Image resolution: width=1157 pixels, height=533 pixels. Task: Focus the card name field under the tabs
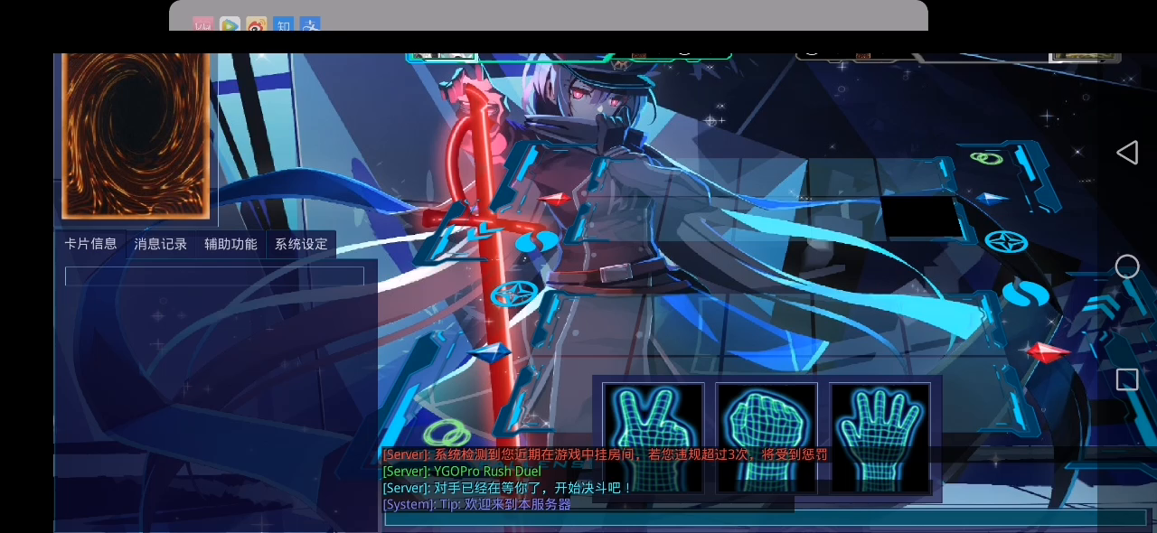point(214,276)
